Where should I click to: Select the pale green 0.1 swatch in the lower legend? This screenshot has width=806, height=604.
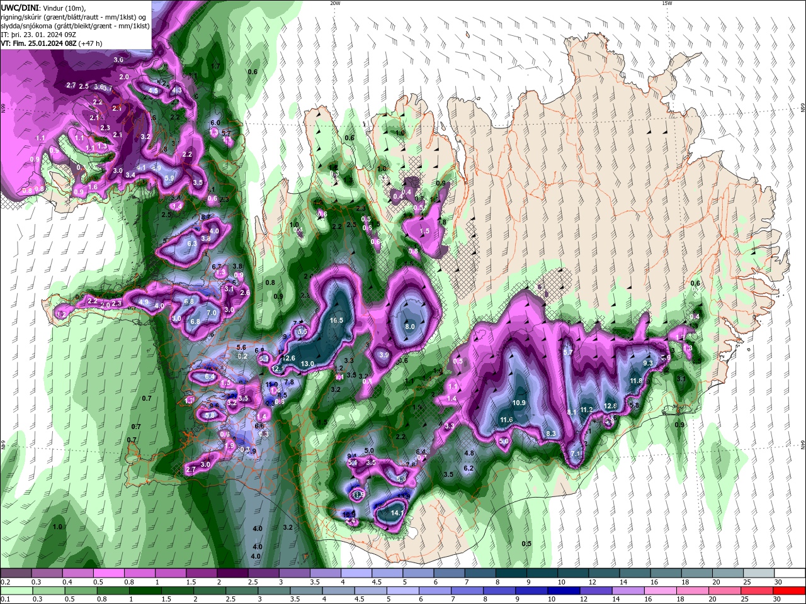tap(16, 591)
